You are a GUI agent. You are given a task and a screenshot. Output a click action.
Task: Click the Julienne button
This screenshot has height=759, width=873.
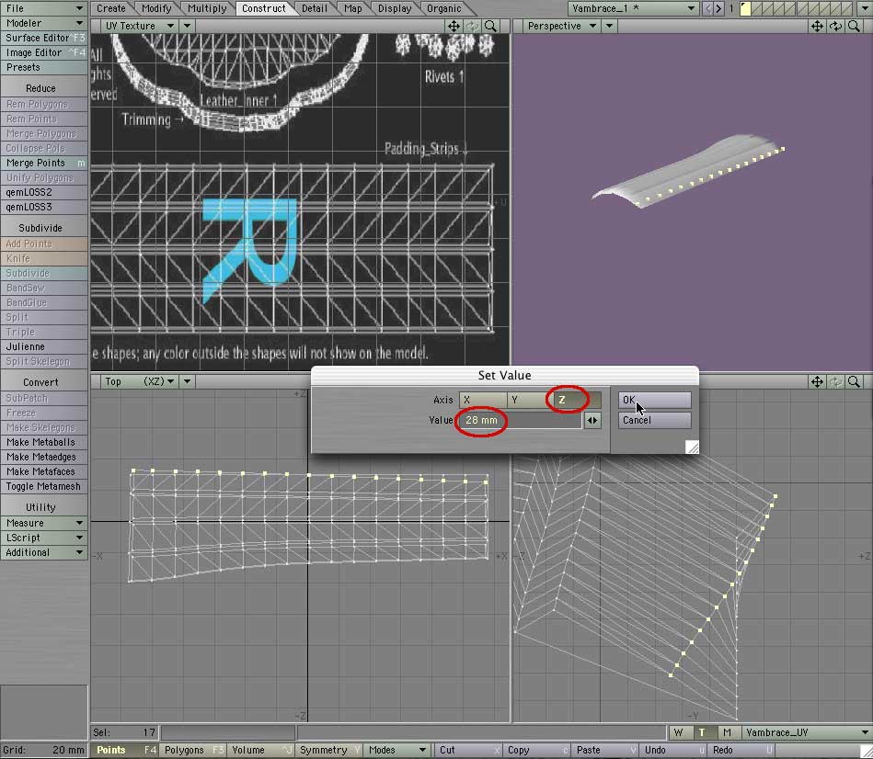pos(44,347)
